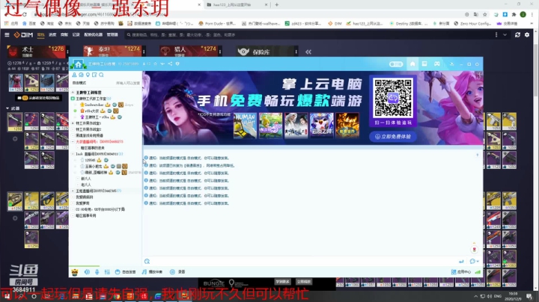The image size is (539, 302).
Task: Open the game controller icon in title bar
Action: [437, 64]
